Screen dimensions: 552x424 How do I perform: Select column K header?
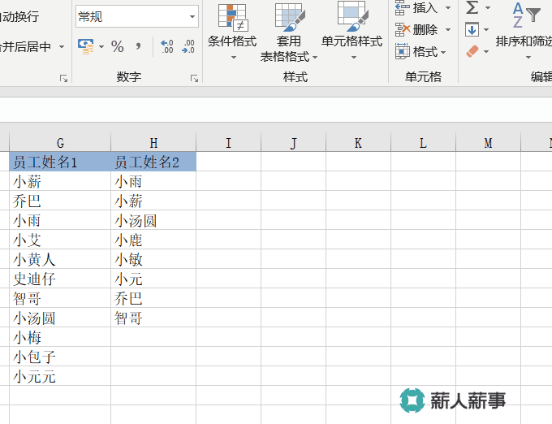[358, 143]
